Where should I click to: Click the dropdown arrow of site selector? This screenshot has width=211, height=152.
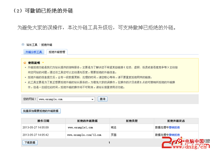93,100
